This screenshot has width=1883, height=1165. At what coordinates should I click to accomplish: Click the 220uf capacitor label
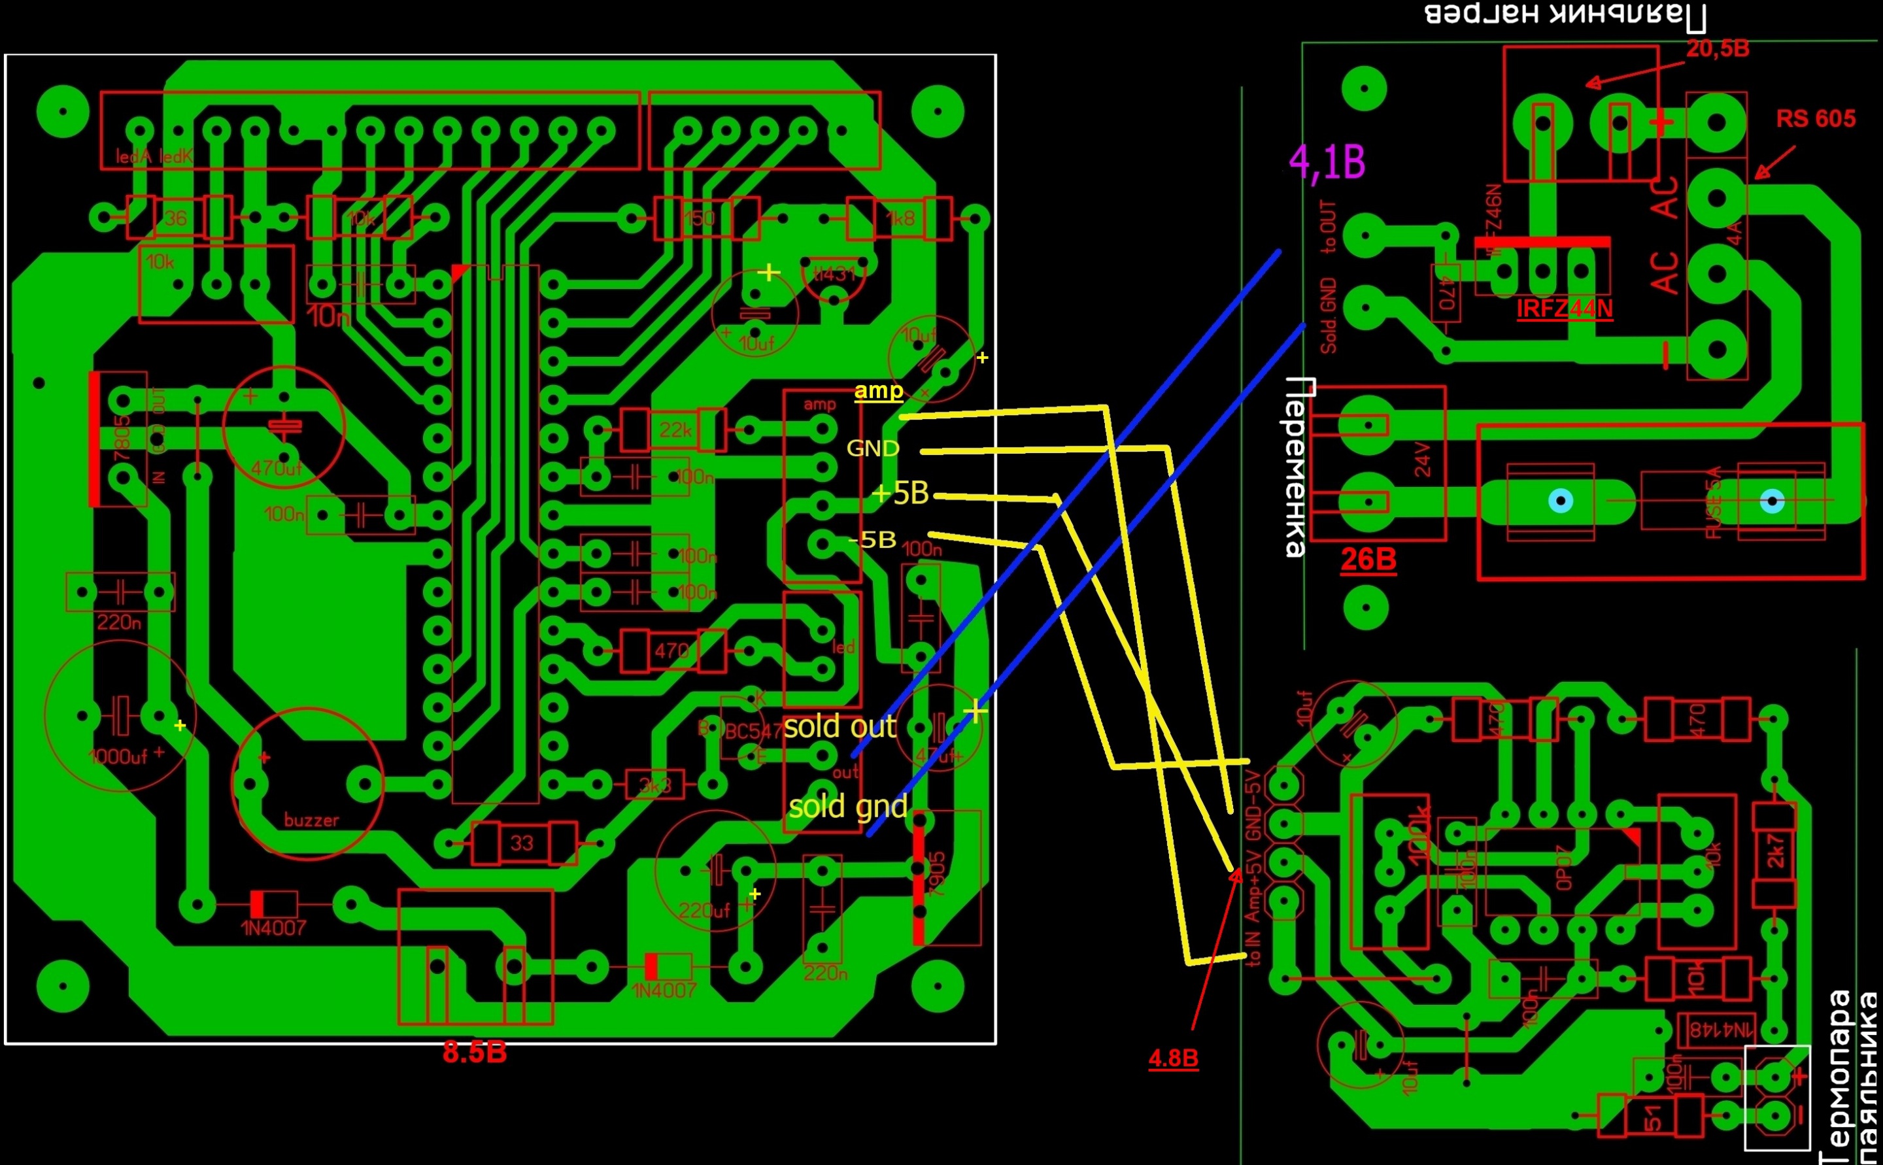tap(704, 911)
